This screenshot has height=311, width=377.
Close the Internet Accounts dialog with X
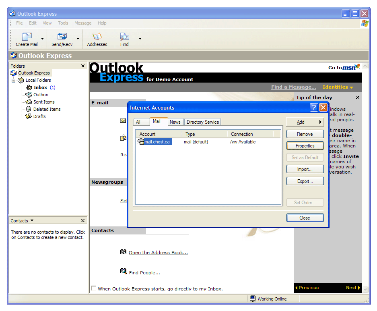click(x=323, y=107)
